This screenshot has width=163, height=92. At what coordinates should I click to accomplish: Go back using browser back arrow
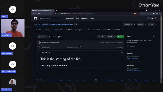click(x=33, y=14)
